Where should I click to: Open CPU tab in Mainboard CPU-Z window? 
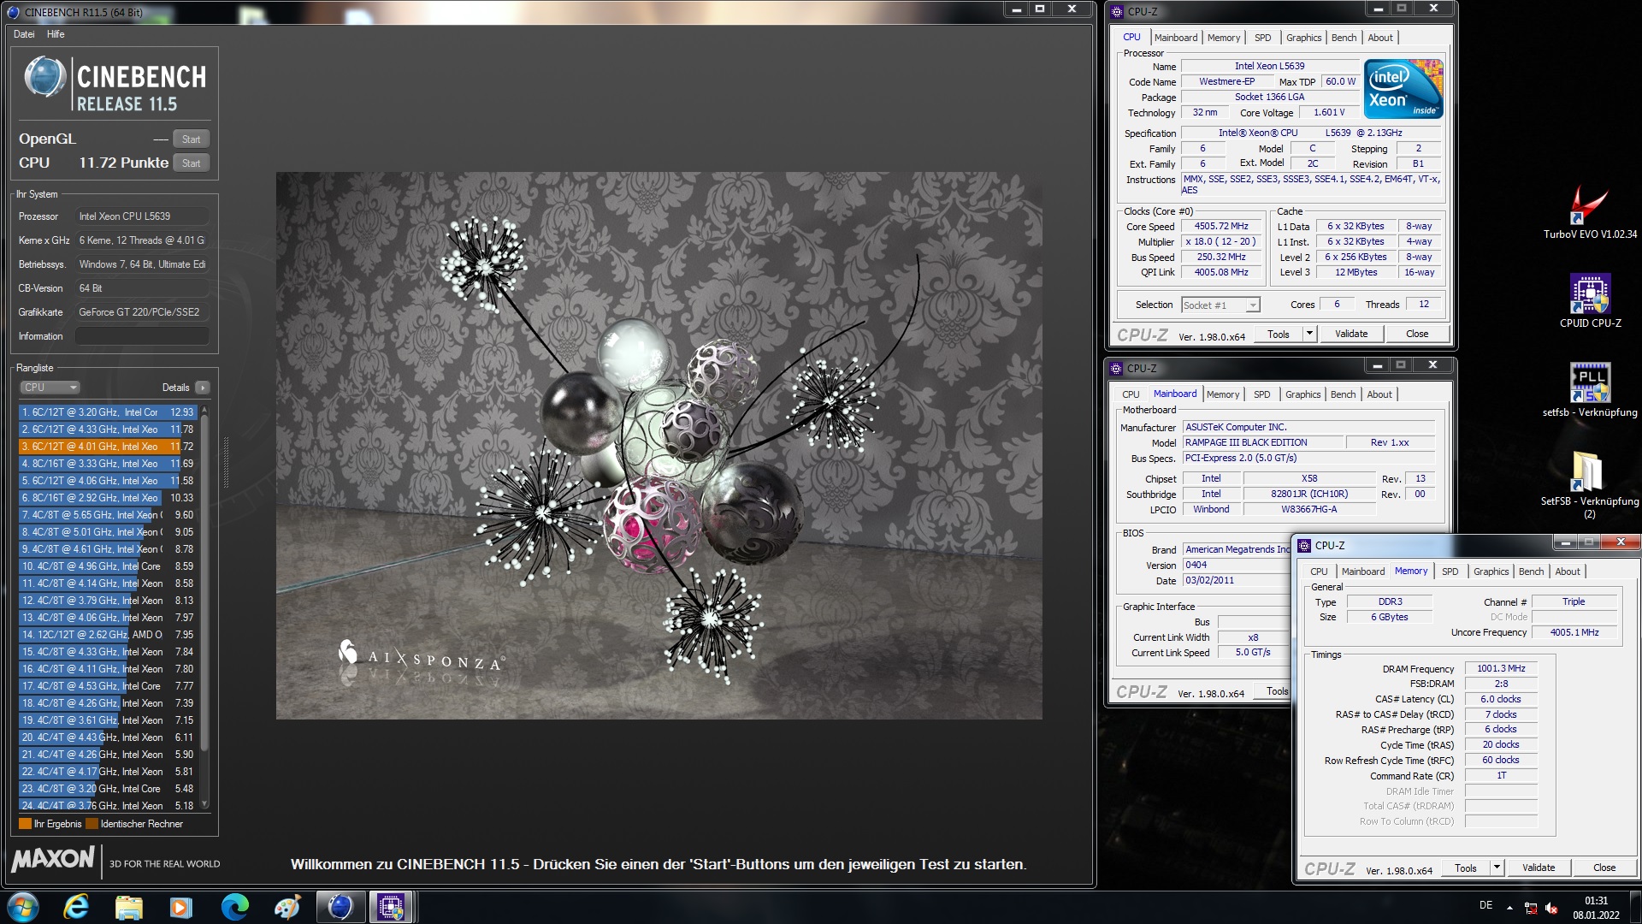pos(1131,394)
